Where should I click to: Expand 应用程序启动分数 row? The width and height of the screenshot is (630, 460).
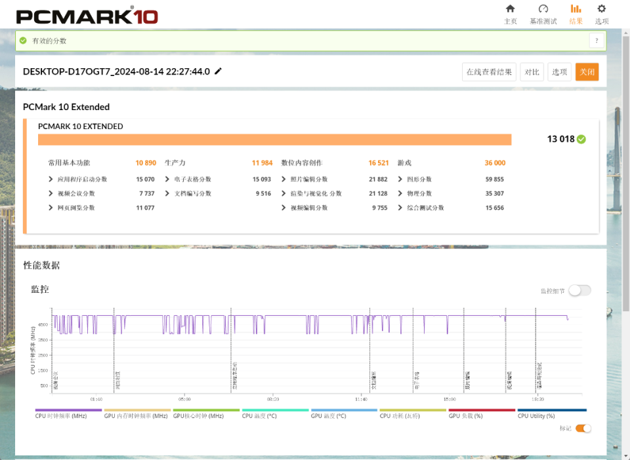click(51, 179)
